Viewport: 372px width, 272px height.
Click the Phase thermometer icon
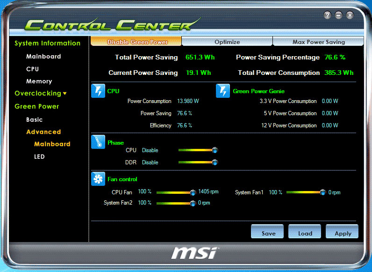click(98, 142)
